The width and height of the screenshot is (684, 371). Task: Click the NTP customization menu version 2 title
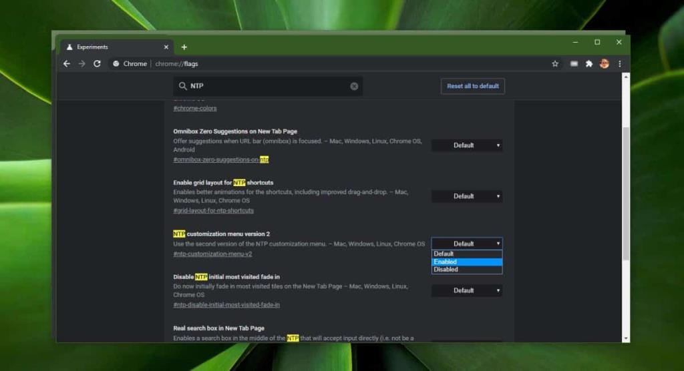(x=222, y=234)
